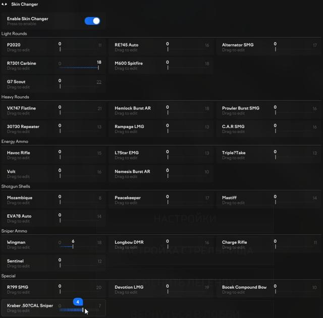Click the Triple Take skin slider
Image resolution: width=323 pixels, height=318 pixels.
tap(295, 157)
